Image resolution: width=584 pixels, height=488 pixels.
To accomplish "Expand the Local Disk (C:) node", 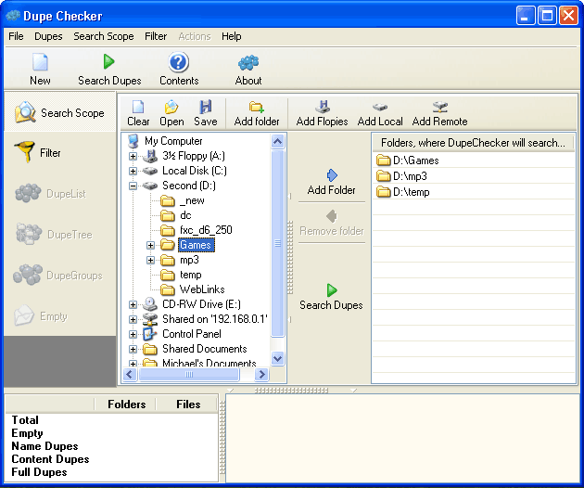I will coord(133,171).
